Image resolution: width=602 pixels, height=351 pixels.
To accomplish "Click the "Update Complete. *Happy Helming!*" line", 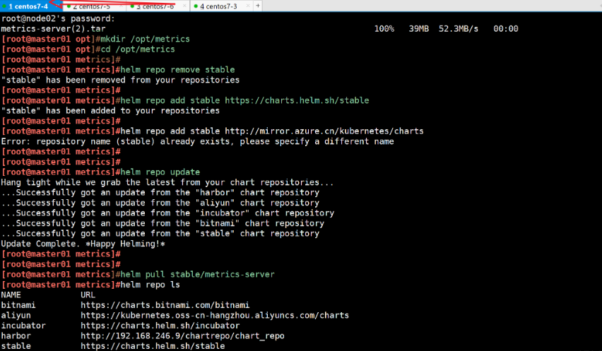I will coord(83,244).
